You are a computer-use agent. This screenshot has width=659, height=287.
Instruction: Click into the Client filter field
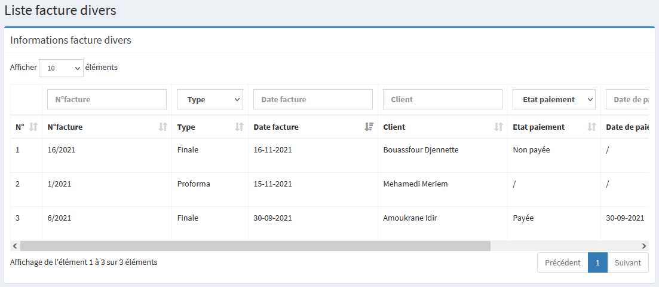coord(443,100)
